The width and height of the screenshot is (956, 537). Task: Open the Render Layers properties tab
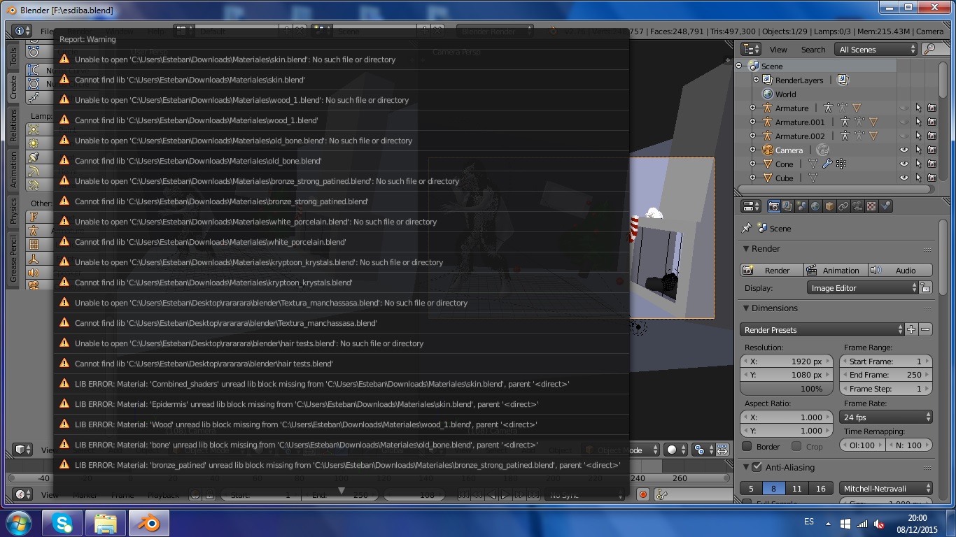coord(788,206)
